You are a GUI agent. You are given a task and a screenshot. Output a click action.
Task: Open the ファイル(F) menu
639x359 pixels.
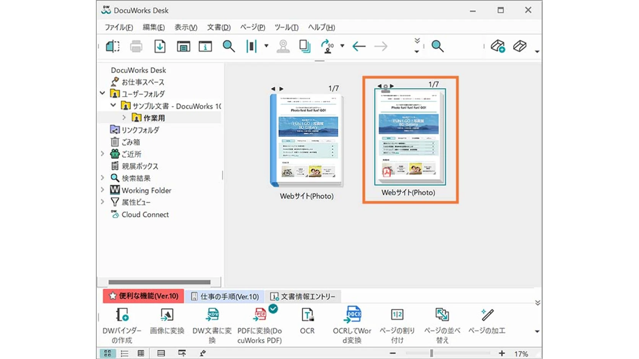point(119,27)
